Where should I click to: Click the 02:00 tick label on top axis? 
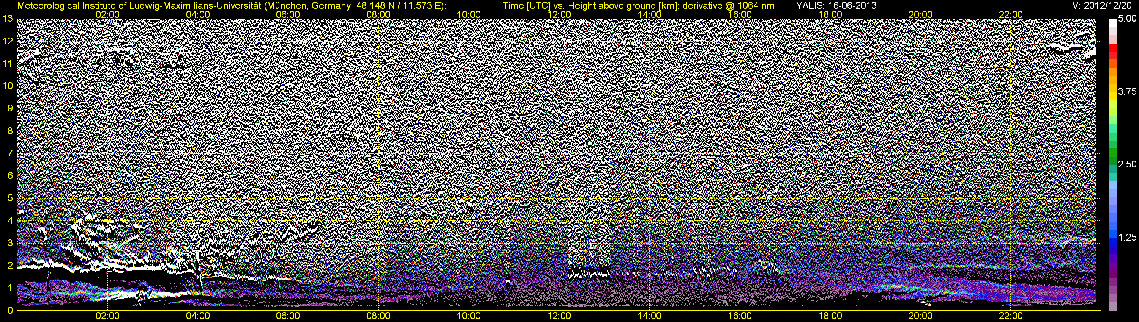click(107, 14)
